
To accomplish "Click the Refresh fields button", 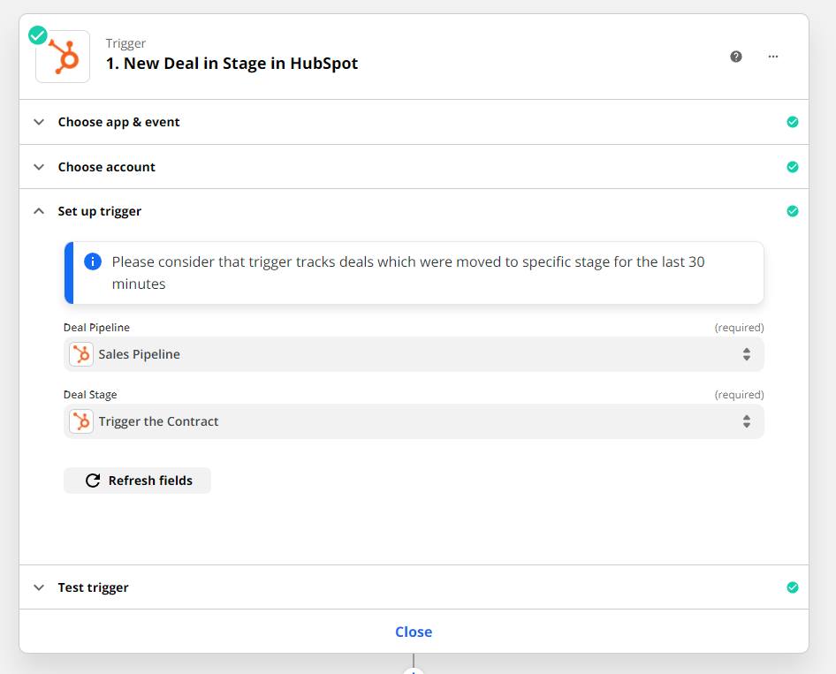I will coord(138,481).
